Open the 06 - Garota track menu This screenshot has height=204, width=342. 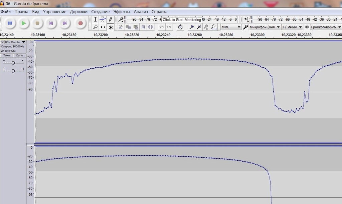(15, 42)
